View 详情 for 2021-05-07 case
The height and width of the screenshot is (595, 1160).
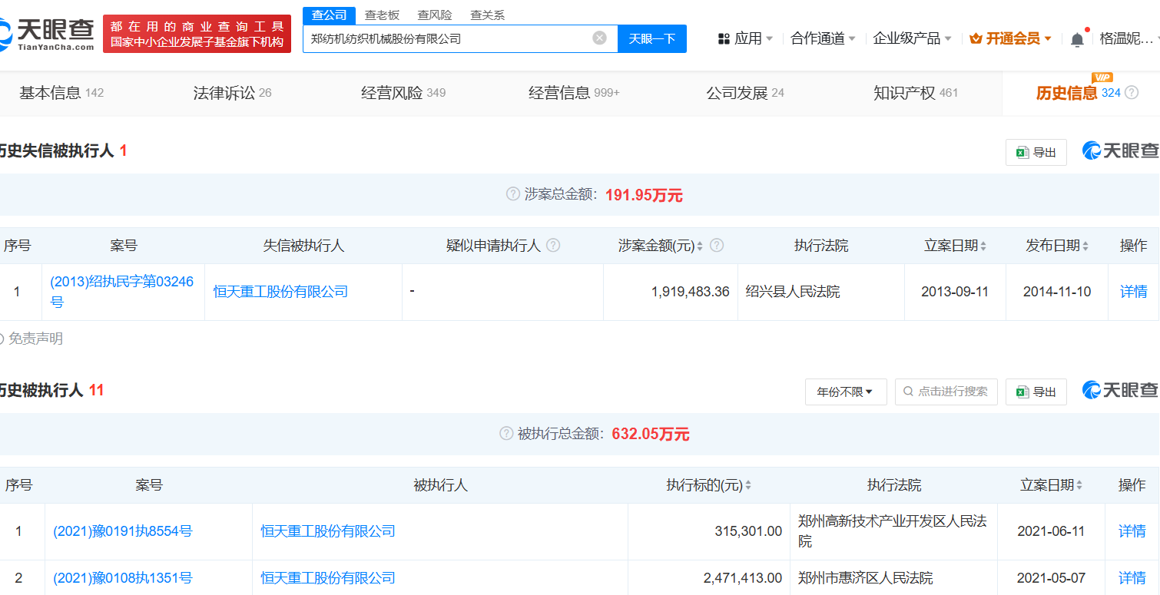tap(1132, 578)
